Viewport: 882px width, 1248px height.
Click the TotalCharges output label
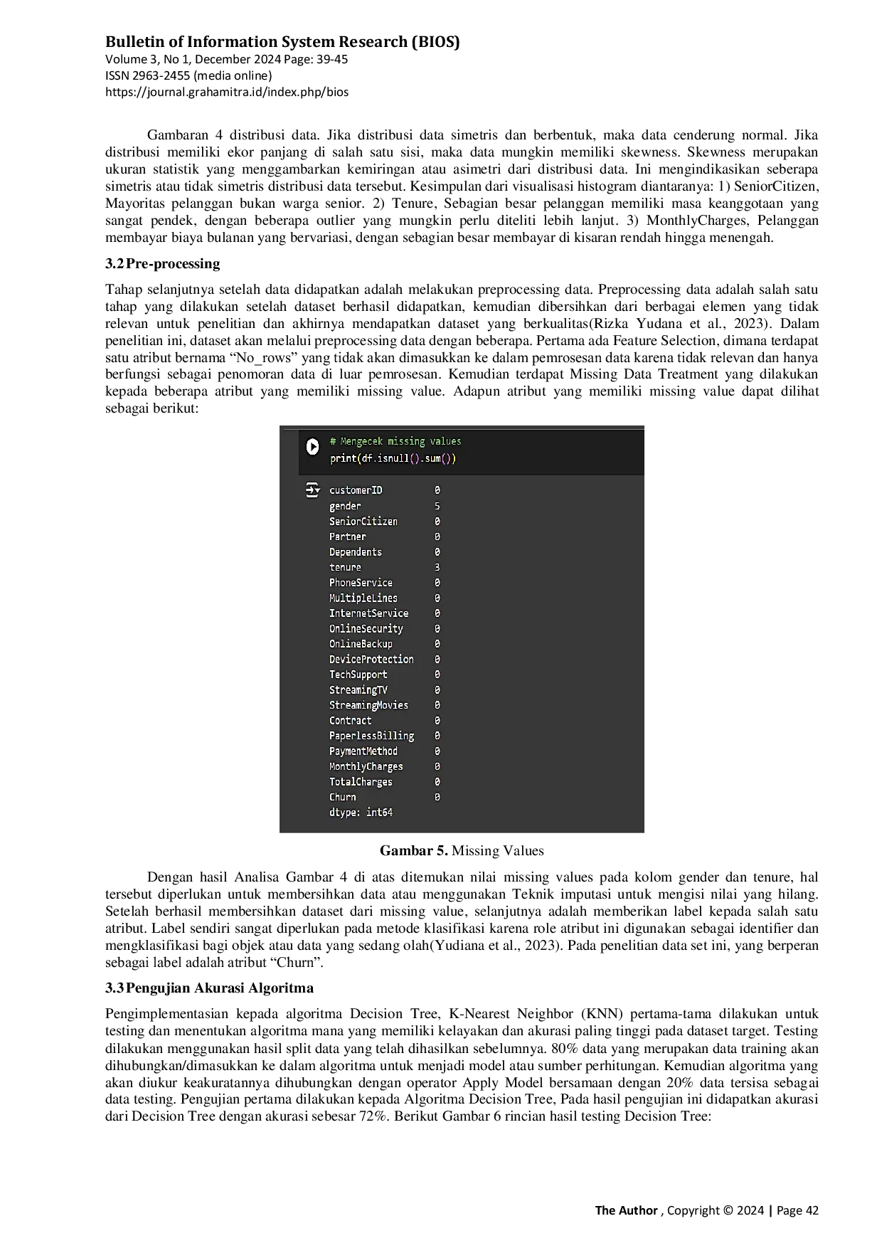click(361, 782)
